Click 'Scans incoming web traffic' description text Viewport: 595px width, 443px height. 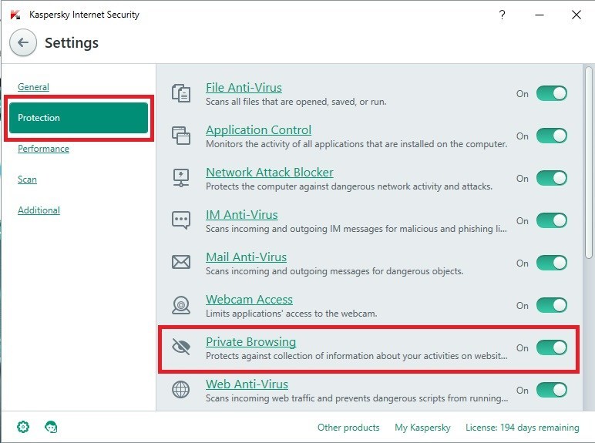(x=357, y=398)
